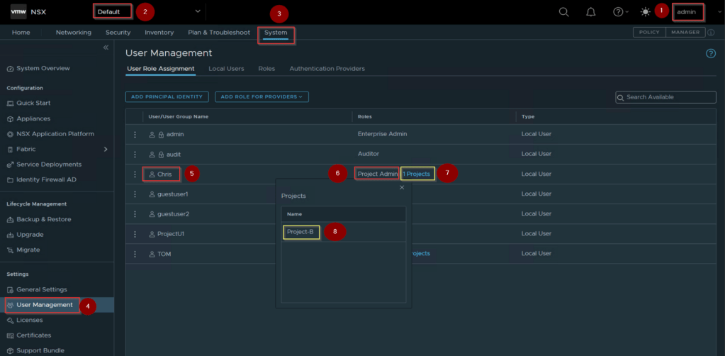Screen dimensions: 725x356
Task: Switch to Manager mode
Action: tap(685, 33)
